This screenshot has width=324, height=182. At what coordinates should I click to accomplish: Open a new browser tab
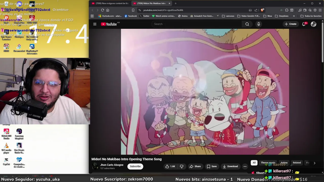pos(176,3)
